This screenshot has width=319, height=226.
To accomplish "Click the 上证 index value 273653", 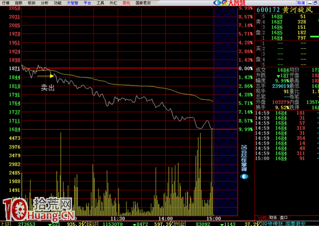I will click(x=26, y=224).
